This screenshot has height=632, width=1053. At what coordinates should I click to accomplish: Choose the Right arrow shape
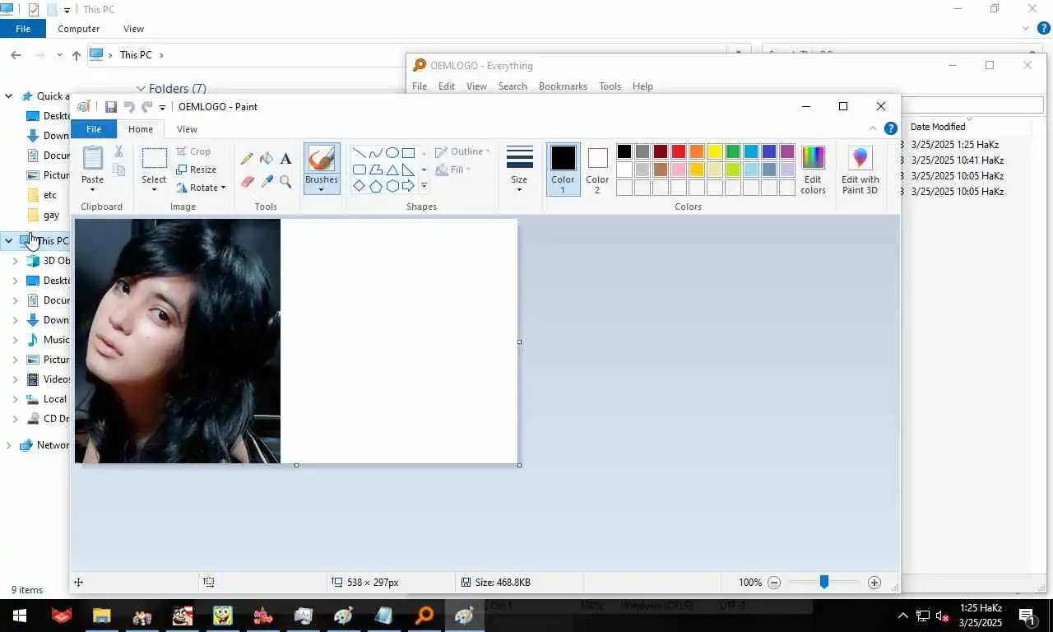[x=408, y=186]
